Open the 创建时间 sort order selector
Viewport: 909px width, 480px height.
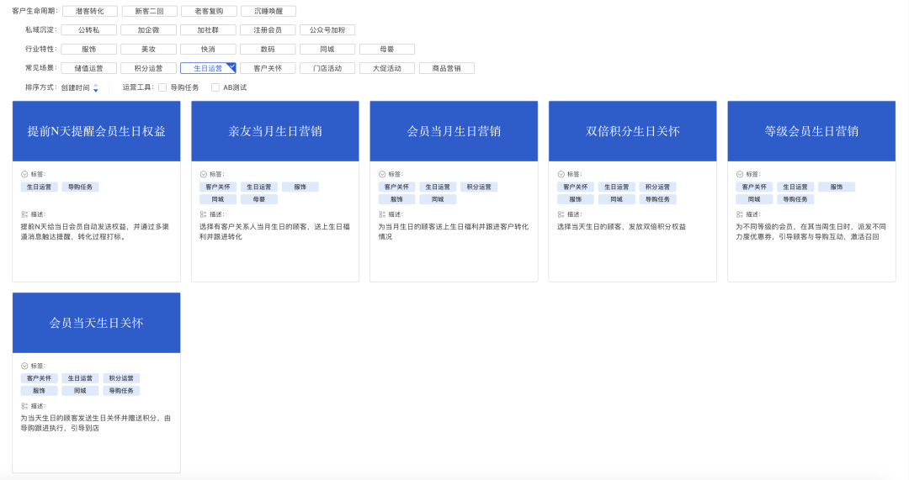tap(79, 88)
